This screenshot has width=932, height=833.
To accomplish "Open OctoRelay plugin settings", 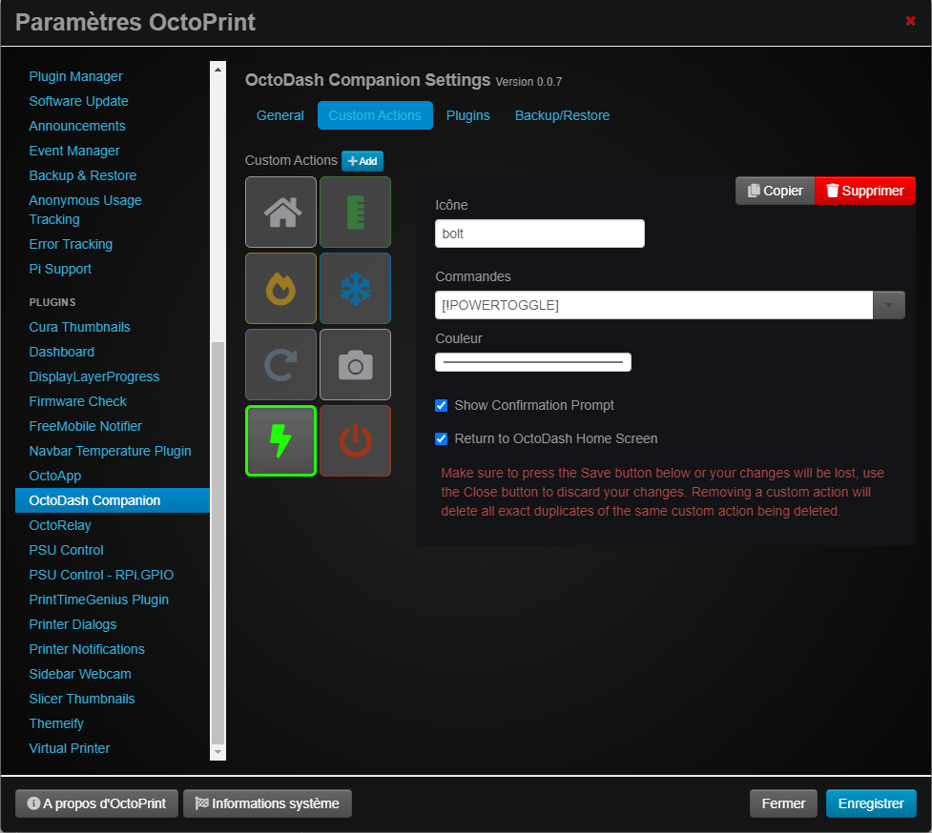I will [60, 525].
